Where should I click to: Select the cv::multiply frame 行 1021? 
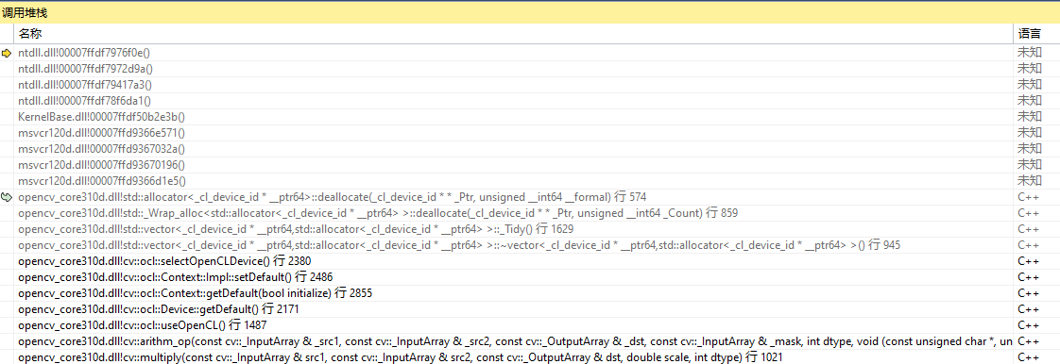[x=401, y=357]
